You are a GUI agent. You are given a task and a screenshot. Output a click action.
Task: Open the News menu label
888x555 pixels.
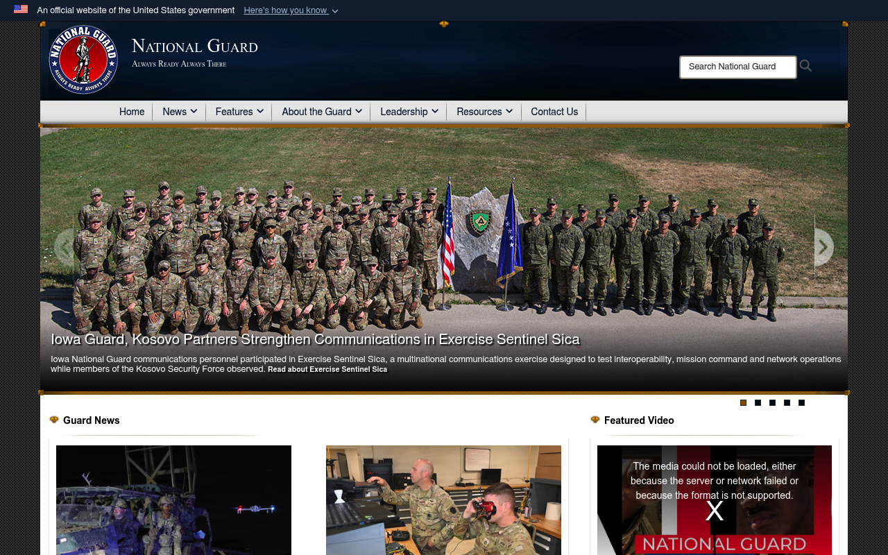(x=175, y=112)
